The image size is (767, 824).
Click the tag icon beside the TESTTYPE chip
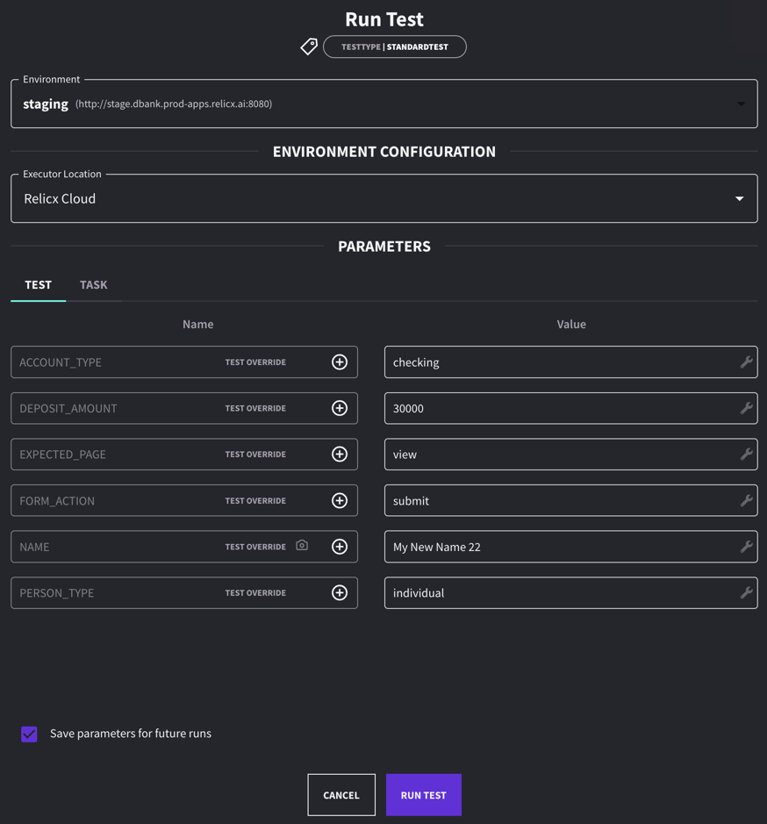(309, 47)
